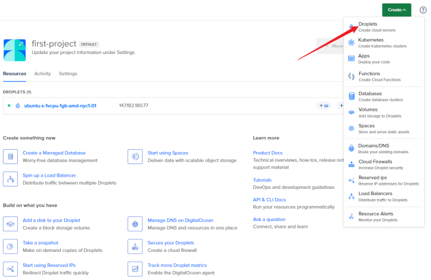Open Start using Reserved IPs link

[49, 266]
